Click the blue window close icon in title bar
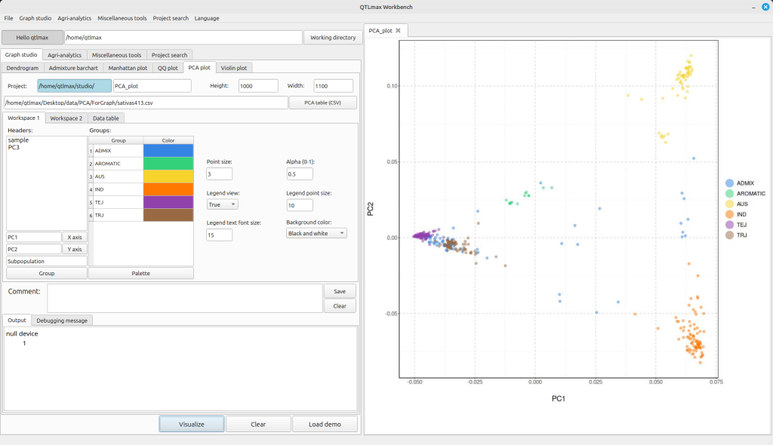This screenshot has width=773, height=445. tap(764, 7)
